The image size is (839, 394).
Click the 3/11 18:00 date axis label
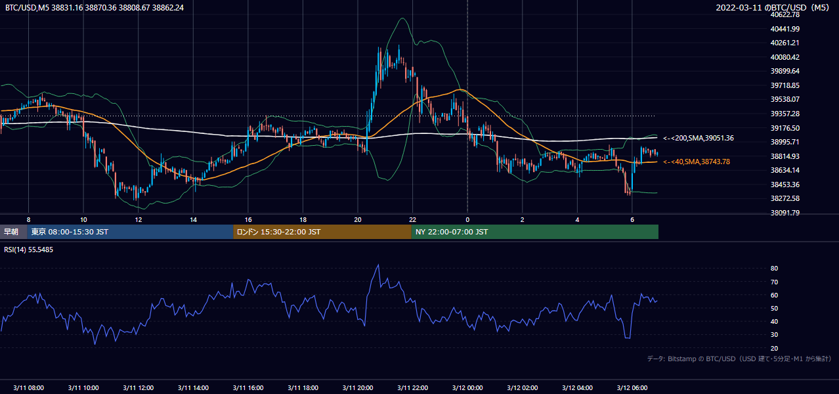[303, 388]
